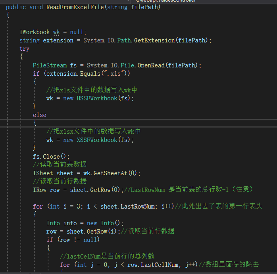Click 'null' in the IWorkbook wk assignment
The height and width of the screenshot is (274, 277).
(77, 32)
